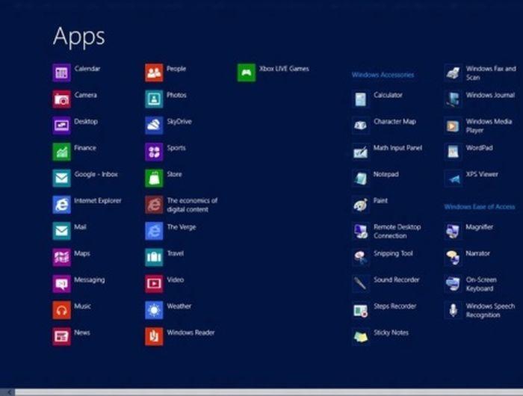
Task: Open the Google - Inbox icon
Action: pos(62,178)
